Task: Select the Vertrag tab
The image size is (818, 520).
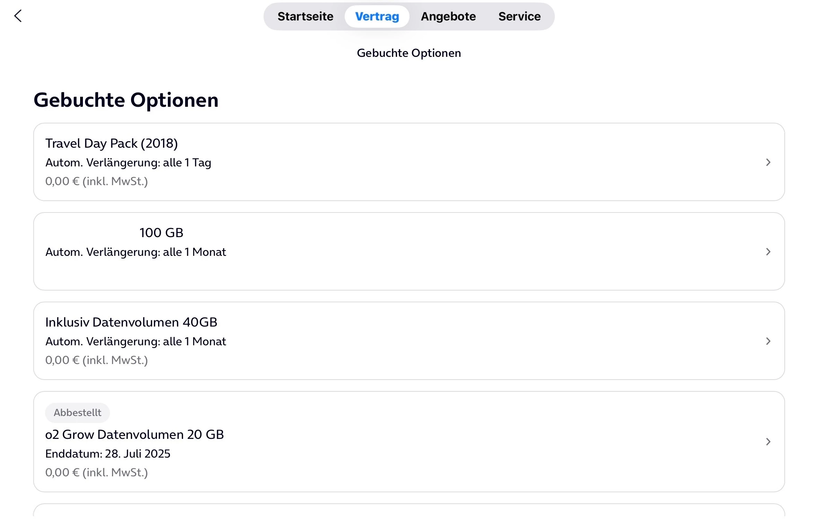Action: (x=377, y=16)
